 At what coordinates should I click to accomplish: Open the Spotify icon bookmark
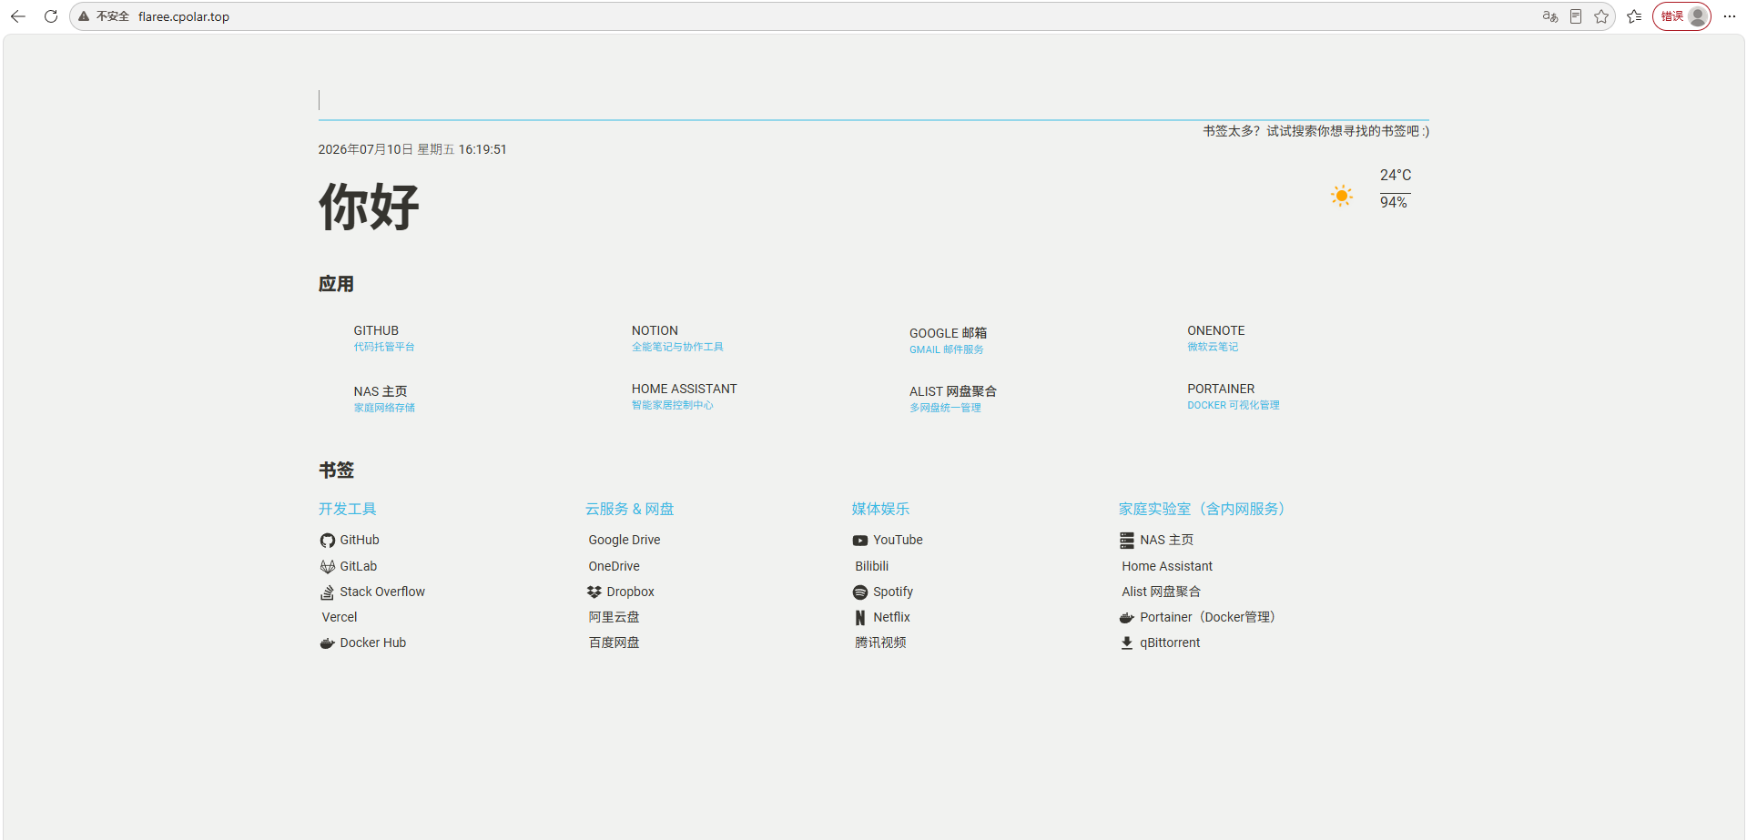pos(860,592)
